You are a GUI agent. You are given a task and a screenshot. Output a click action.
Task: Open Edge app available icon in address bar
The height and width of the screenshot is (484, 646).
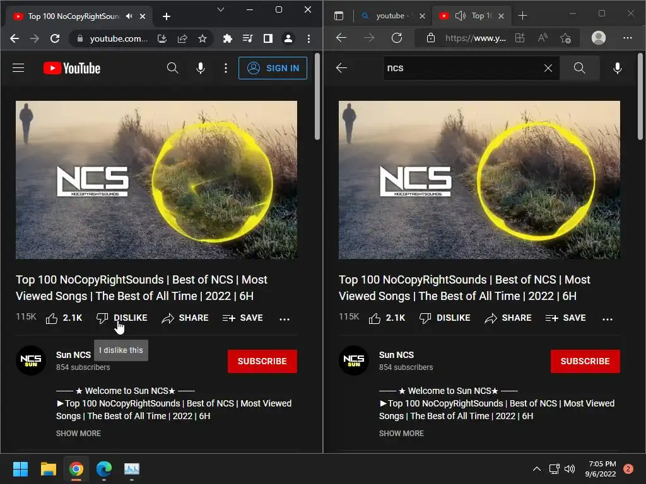point(520,38)
